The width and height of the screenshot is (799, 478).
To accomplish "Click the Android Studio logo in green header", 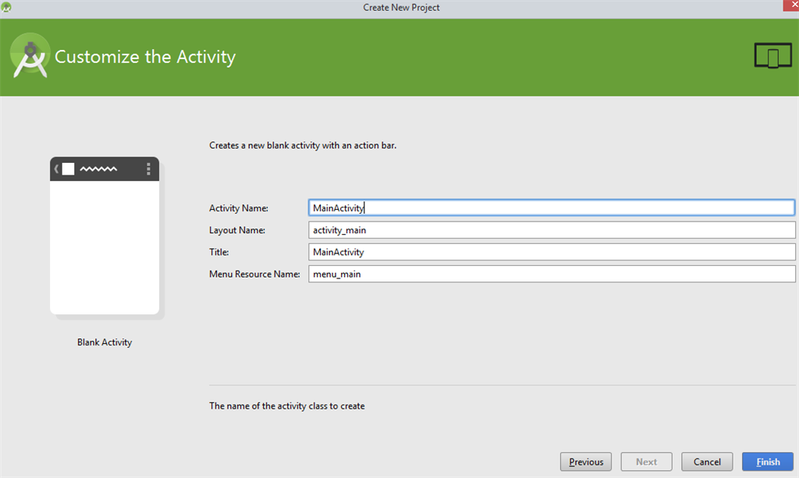I will point(30,55).
